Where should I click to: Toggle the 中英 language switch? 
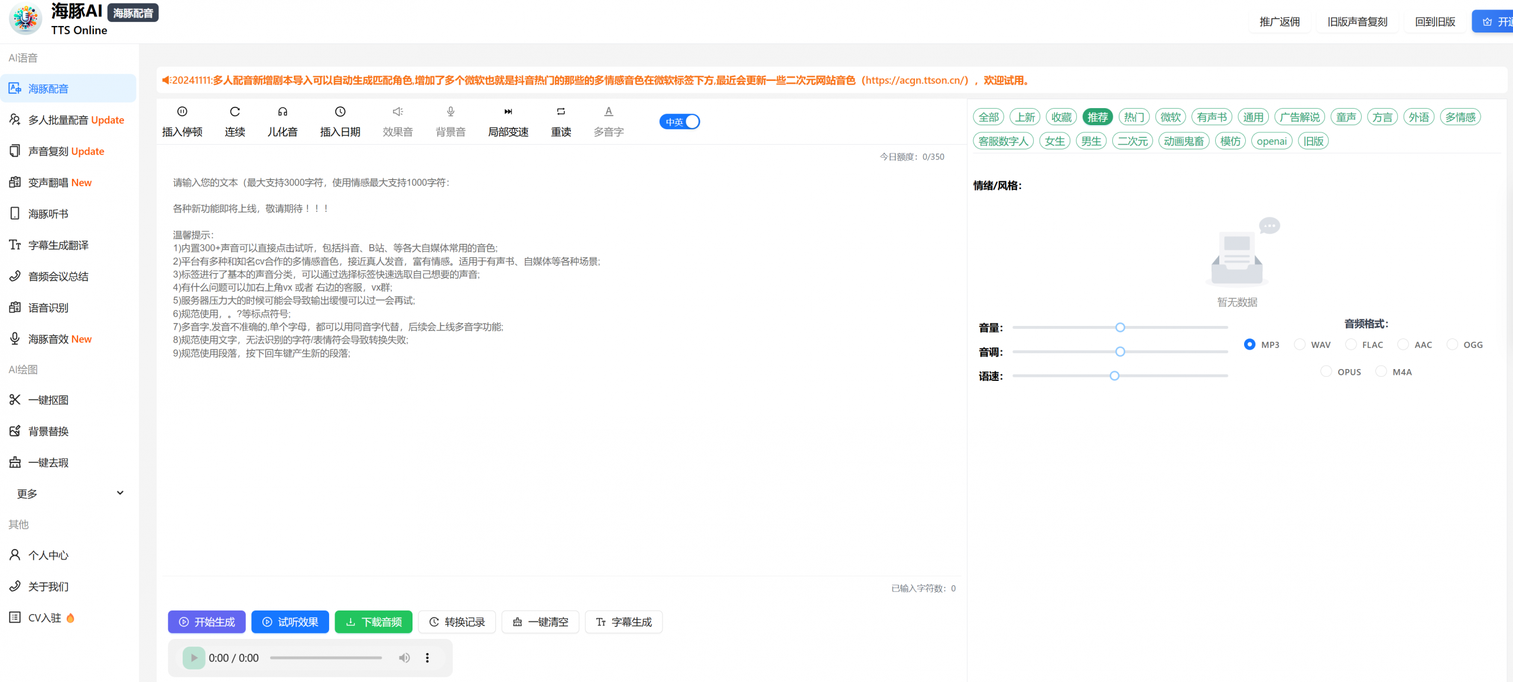[680, 122]
